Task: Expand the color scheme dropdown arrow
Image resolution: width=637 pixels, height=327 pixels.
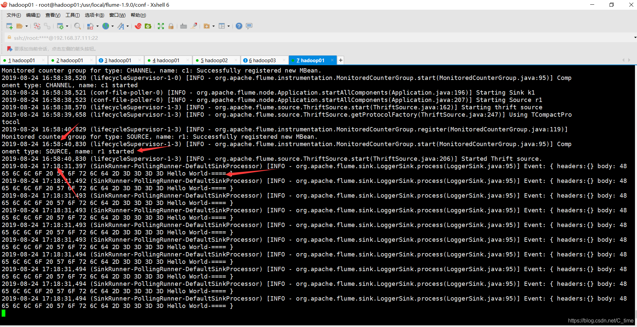Action: pos(98,26)
